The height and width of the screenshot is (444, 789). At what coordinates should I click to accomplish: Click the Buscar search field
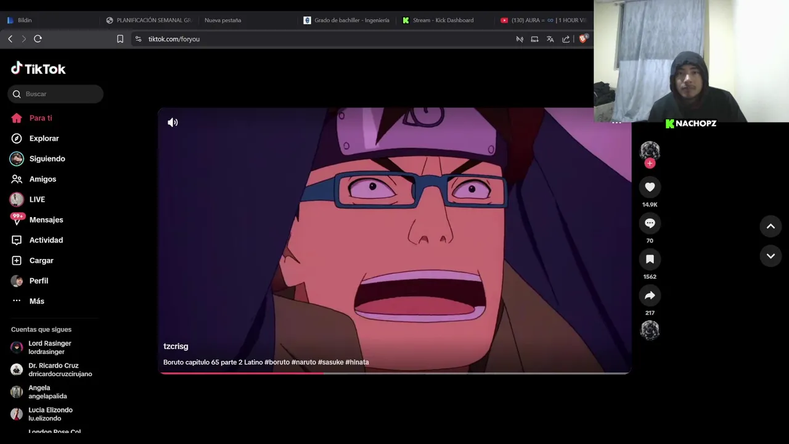[x=55, y=94]
